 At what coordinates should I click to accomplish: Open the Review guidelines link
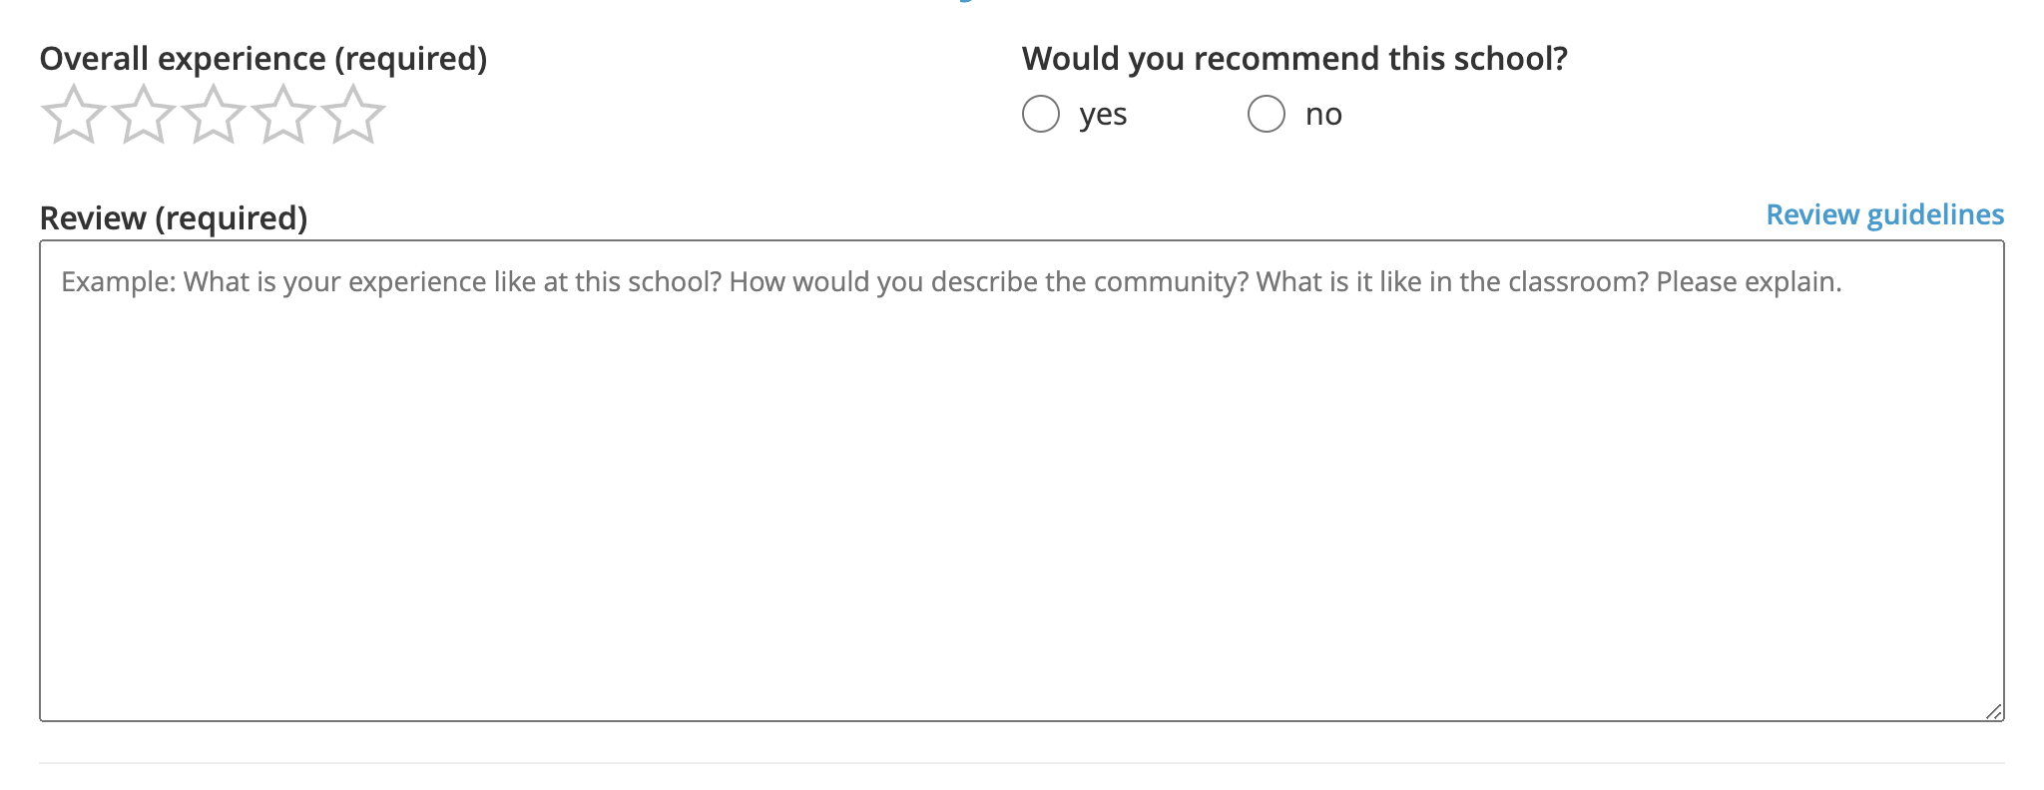(1884, 214)
